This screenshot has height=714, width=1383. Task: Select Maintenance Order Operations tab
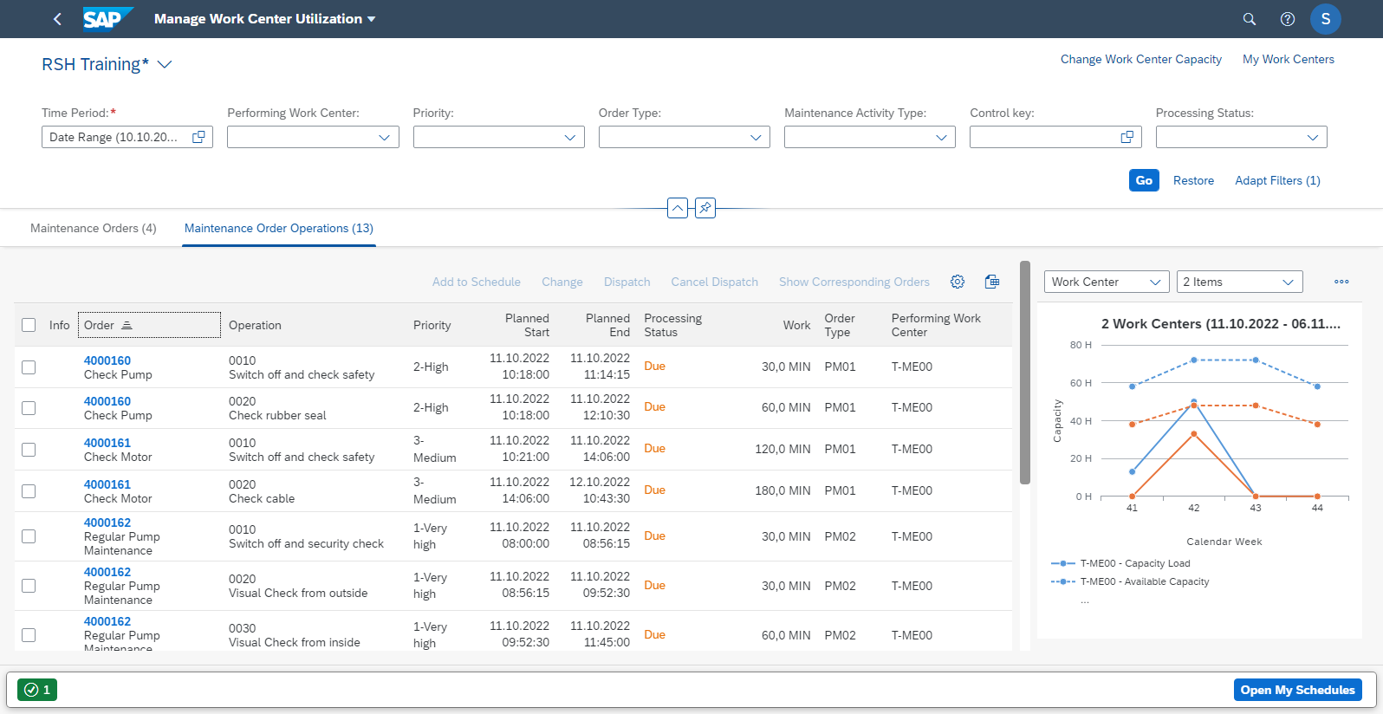click(278, 228)
